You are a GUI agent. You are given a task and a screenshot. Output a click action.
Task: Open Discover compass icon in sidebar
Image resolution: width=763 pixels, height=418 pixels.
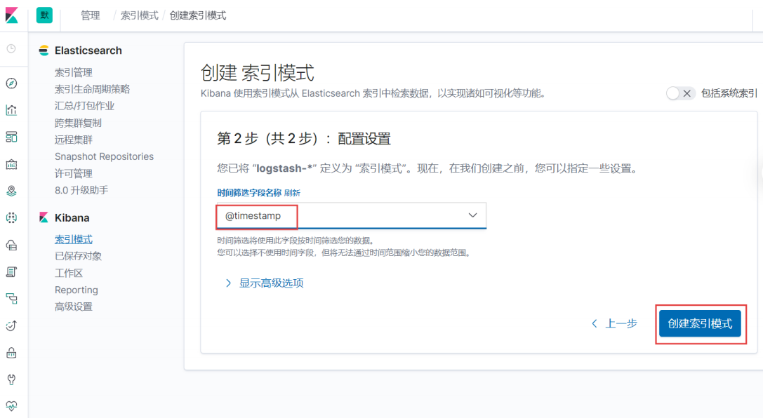(x=11, y=83)
